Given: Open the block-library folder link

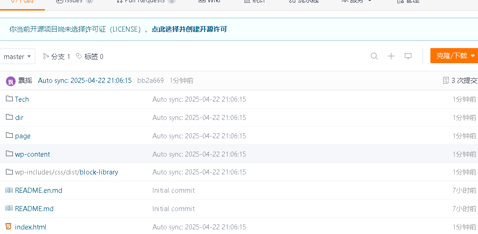Looking at the screenshot, I should tap(99, 172).
